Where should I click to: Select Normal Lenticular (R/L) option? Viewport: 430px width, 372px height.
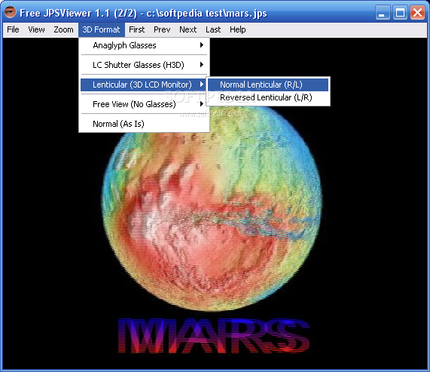point(268,85)
